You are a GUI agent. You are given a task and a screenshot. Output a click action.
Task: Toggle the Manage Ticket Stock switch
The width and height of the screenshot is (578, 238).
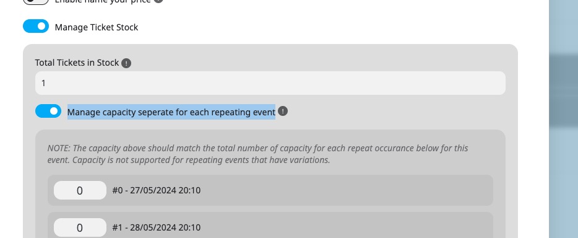click(36, 26)
